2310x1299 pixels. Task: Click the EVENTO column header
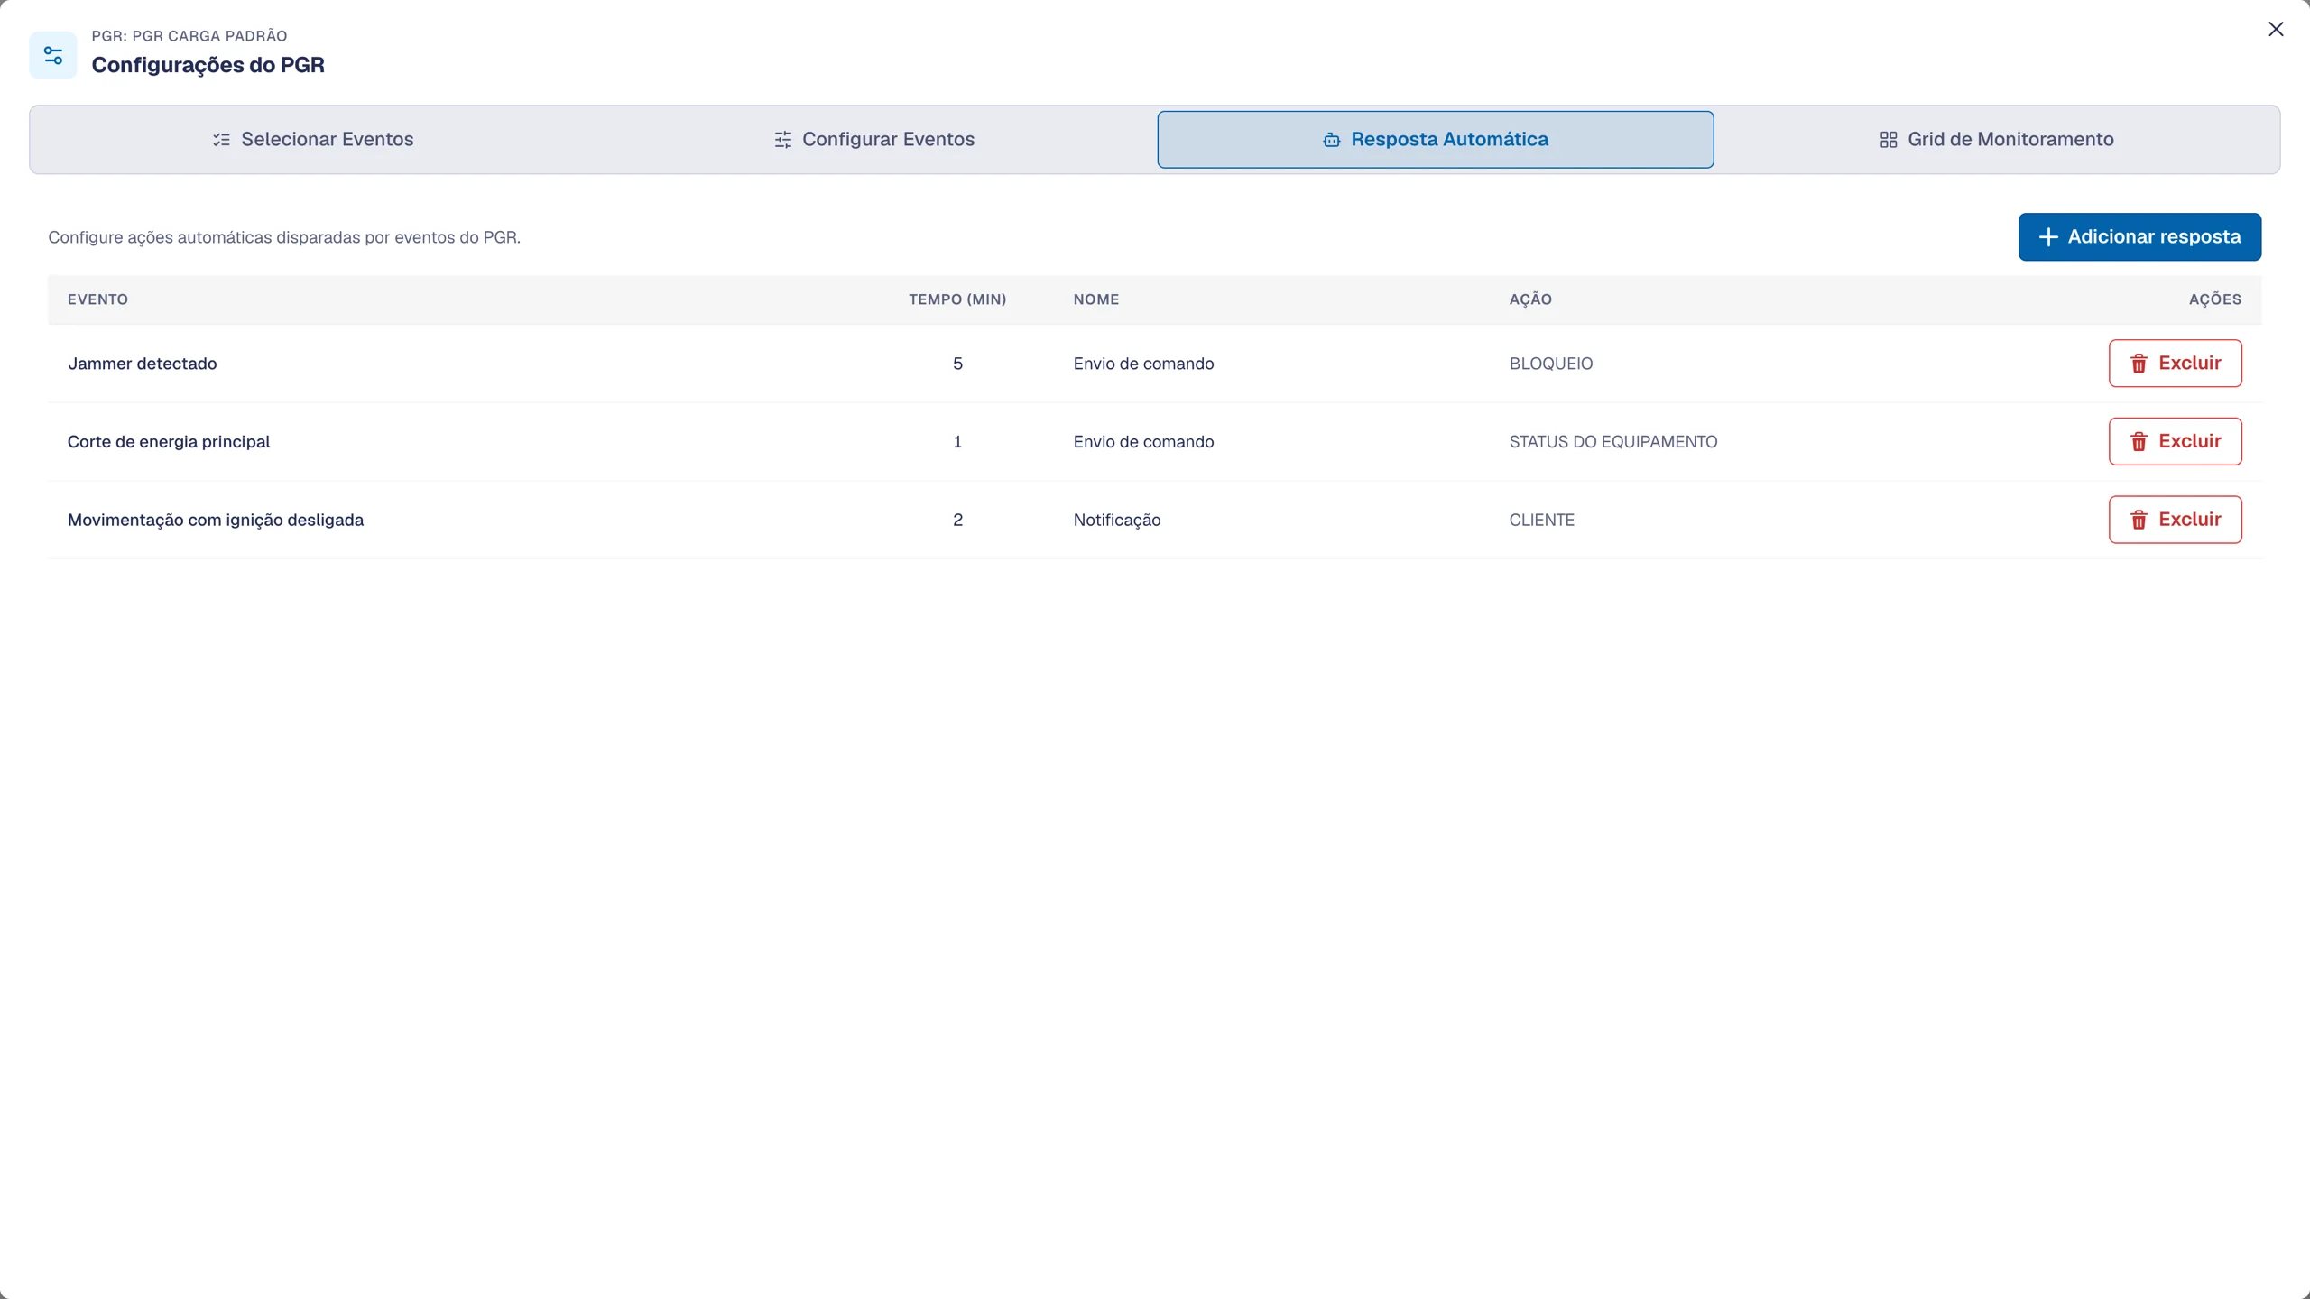pos(97,299)
